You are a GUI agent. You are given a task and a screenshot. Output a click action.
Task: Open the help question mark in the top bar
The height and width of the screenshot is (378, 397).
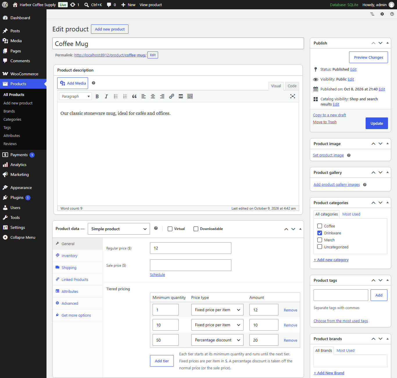pos(392,14)
